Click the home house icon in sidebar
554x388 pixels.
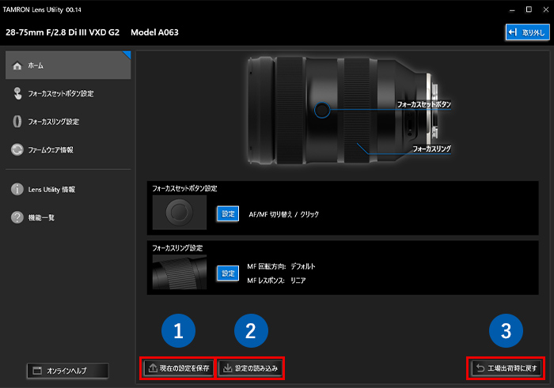[x=17, y=66]
